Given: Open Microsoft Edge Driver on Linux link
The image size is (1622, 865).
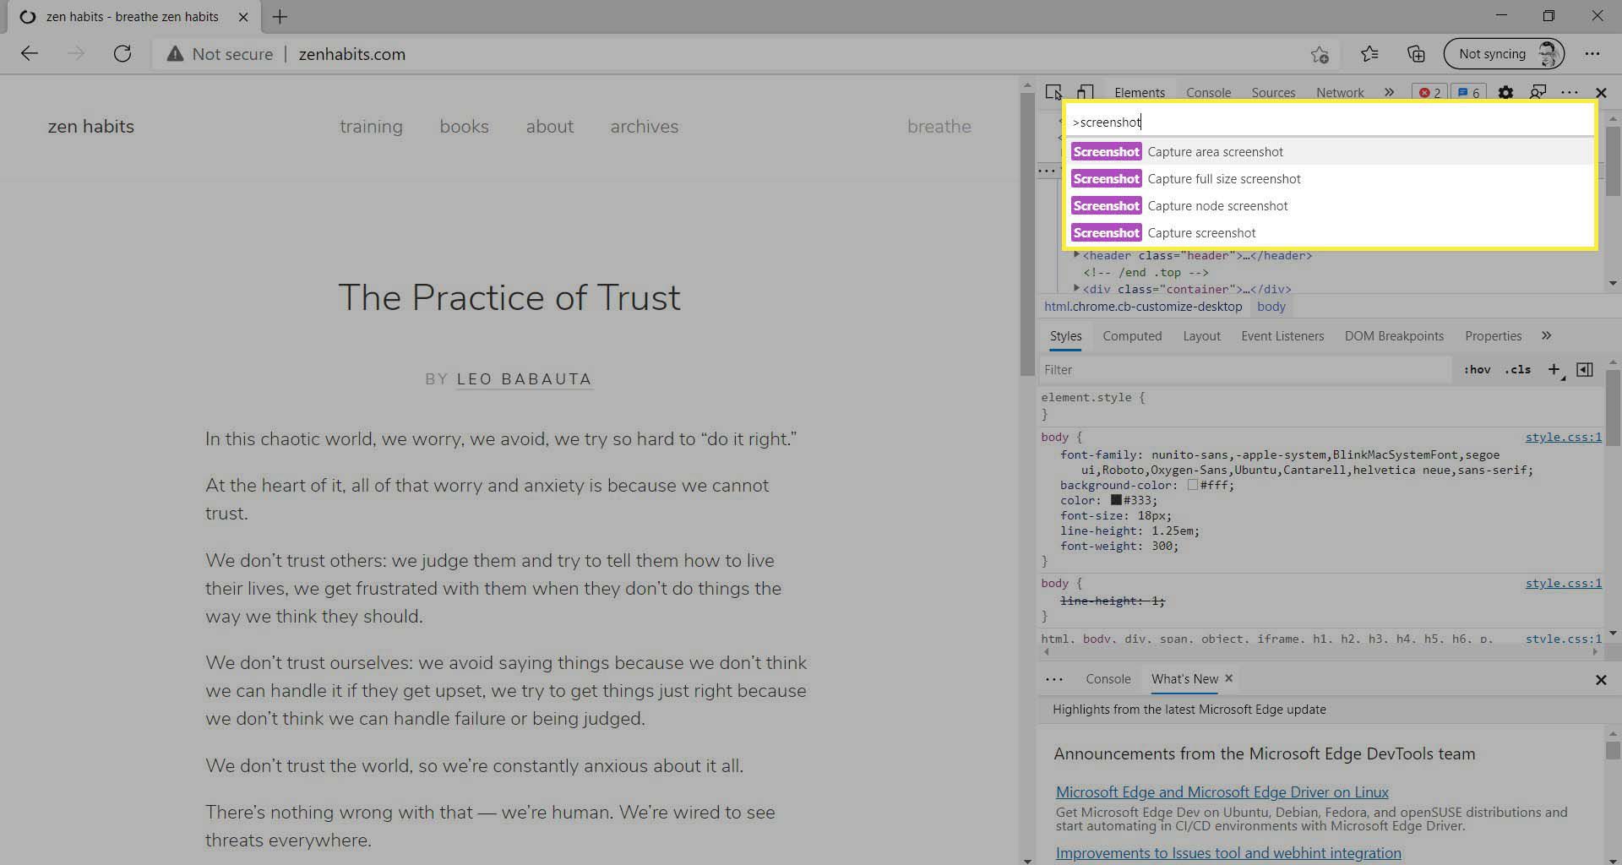Looking at the screenshot, I should click(1222, 792).
